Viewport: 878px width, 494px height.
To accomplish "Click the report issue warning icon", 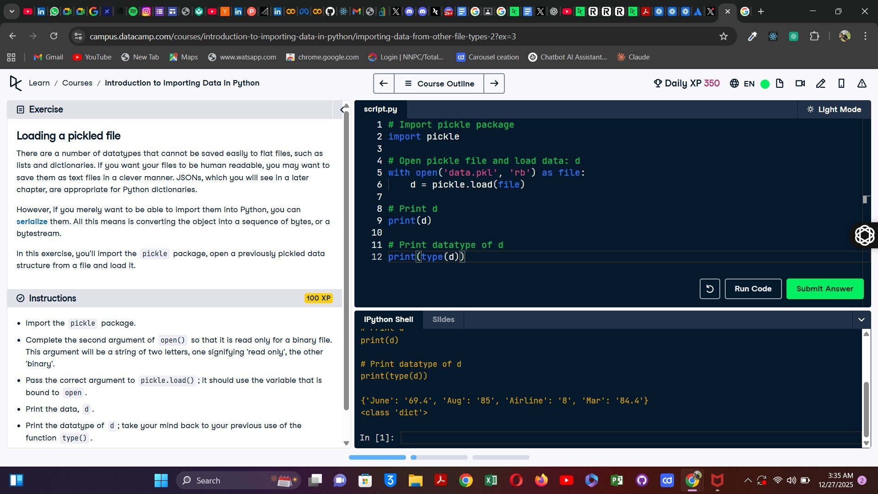I will pyautogui.click(x=862, y=83).
